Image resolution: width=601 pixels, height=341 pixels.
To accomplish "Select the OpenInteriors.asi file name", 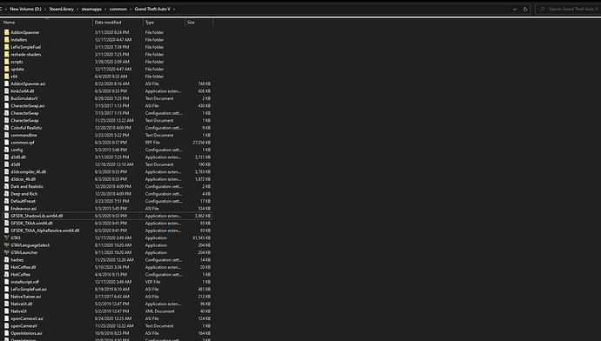I will point(26,333).
